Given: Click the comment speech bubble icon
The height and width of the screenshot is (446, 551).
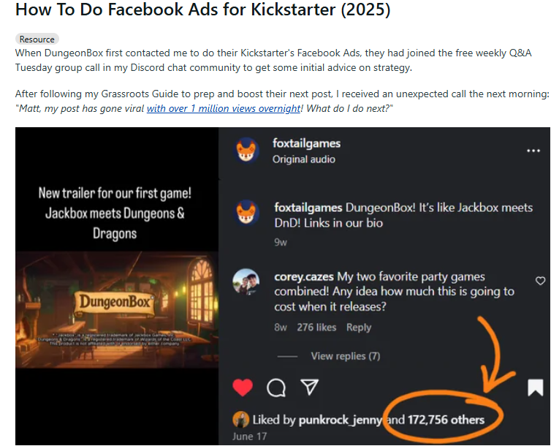Looking at the screenshot, I should [x=276, y=388].
